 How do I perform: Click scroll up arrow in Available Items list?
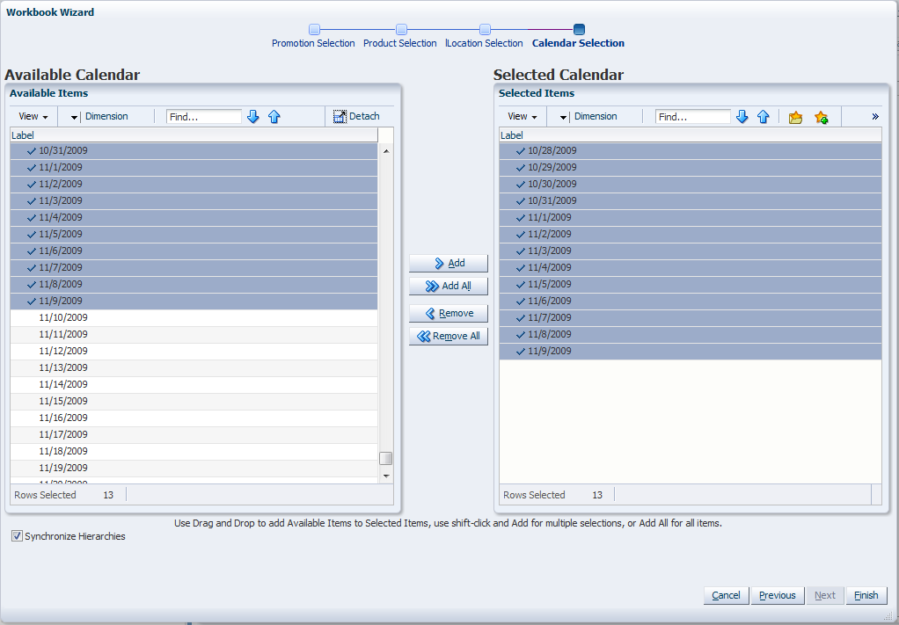(386, 151)
